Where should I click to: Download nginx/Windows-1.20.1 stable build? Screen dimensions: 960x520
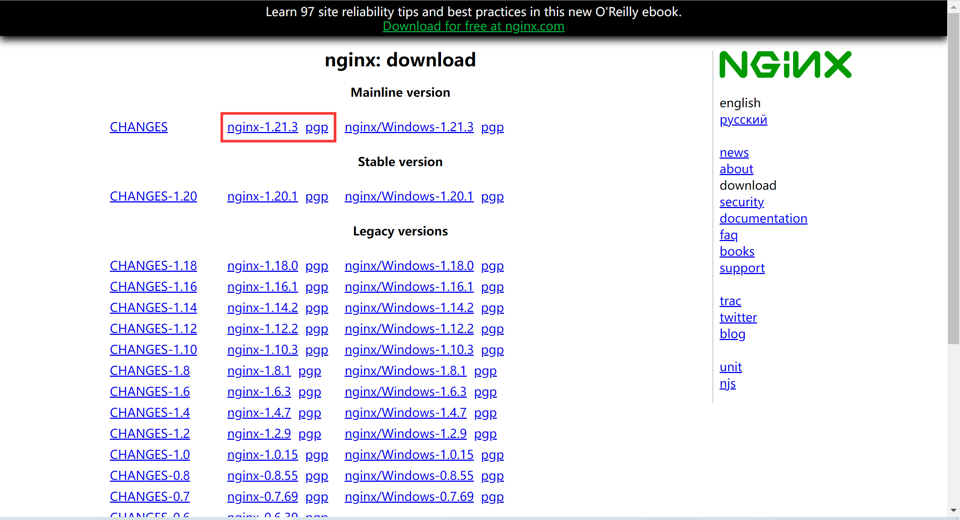(x=409, y=196)
